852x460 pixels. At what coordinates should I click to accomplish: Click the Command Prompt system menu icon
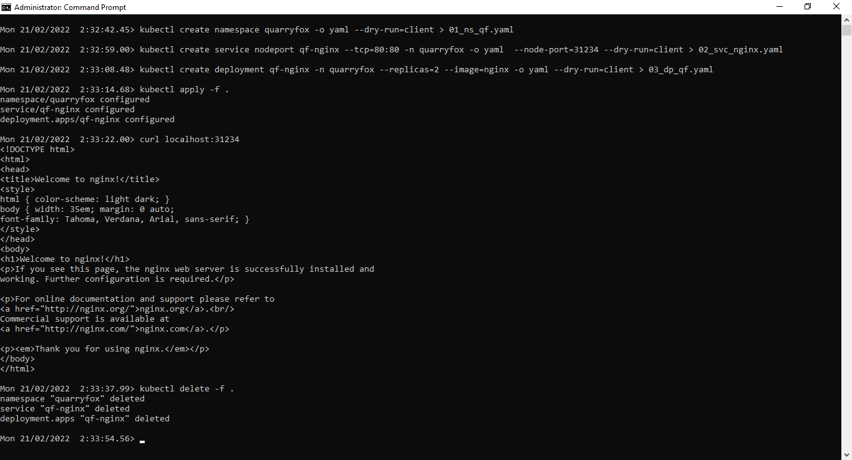(x=6, y=7)
